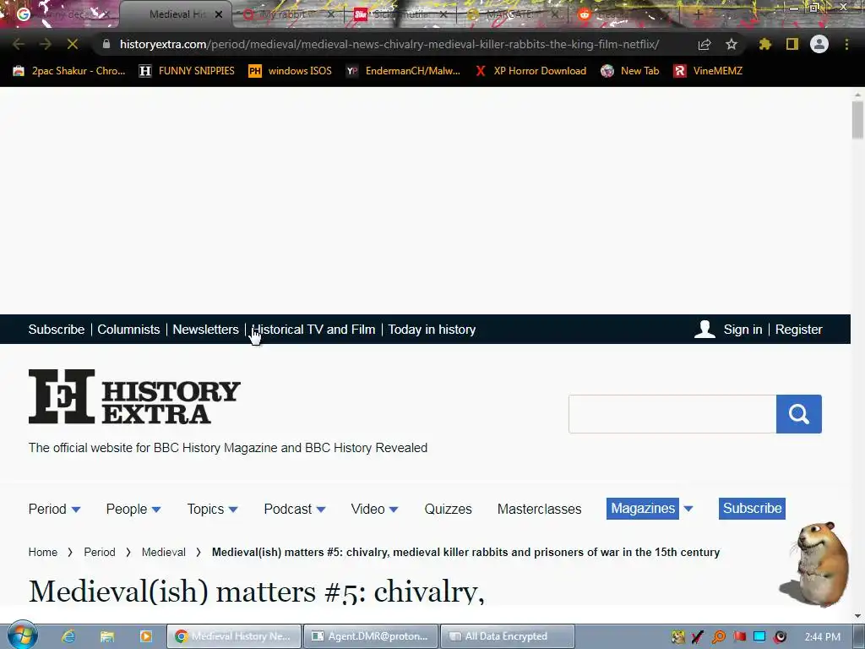This screenshot has width=865, height=649.
Task: Toggle the browser side panel icon
Action: [792, 44]
